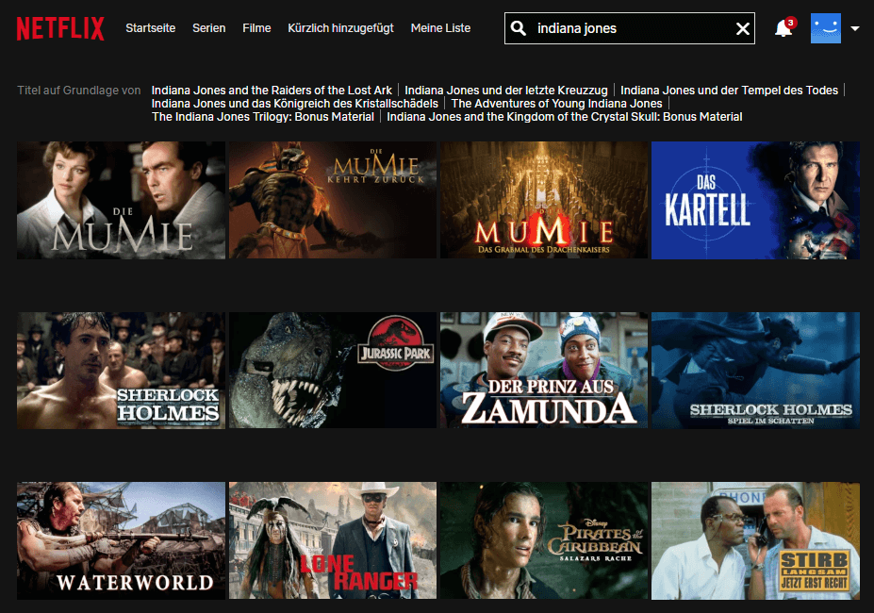Select the Das Kartell thumbnail
Image resolution: width=874 pixels, height=613 pixels.
[755, 200]
